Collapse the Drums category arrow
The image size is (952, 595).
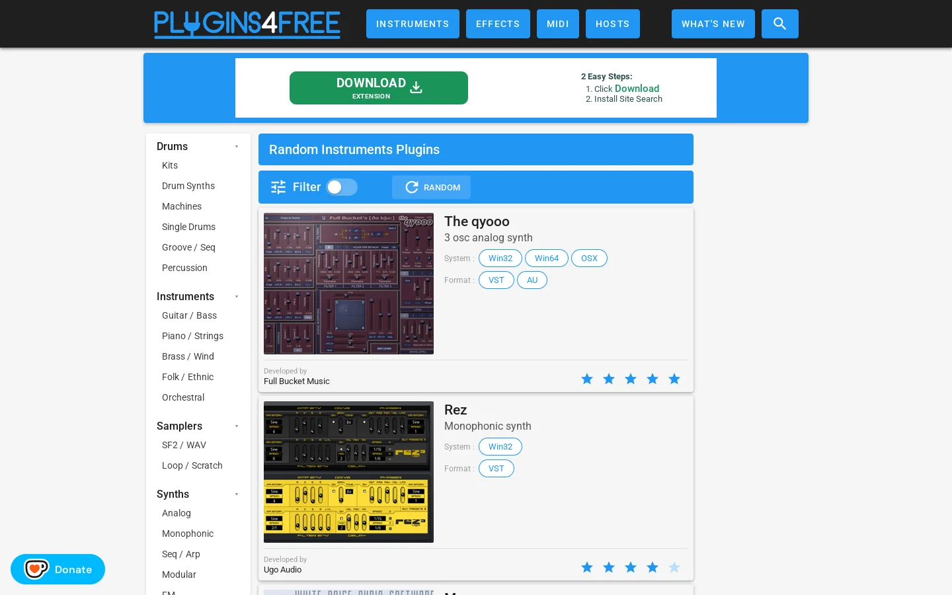(x=237, y=147)
